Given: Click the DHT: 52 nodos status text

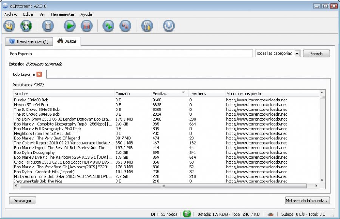Looking at the screenshot, I should [164, 214].
